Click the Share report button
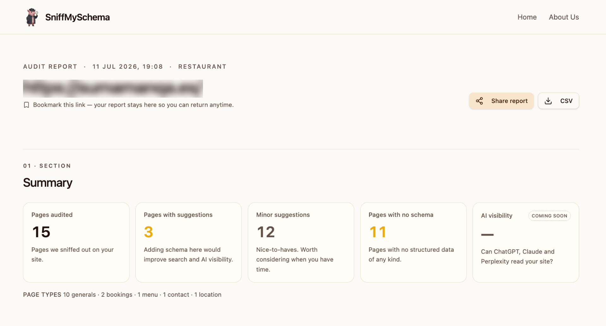Screen dimensions: 606x326 (501, 101)
